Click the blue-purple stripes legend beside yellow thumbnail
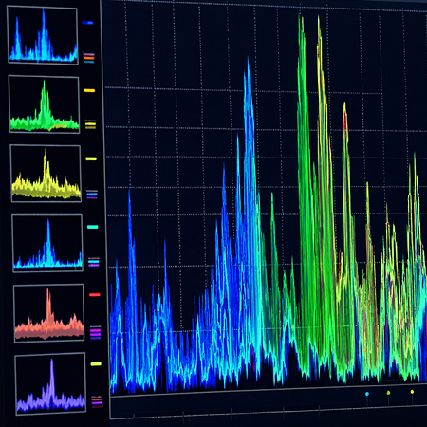This screenshot has height=427, width=427. click(92, 195)
